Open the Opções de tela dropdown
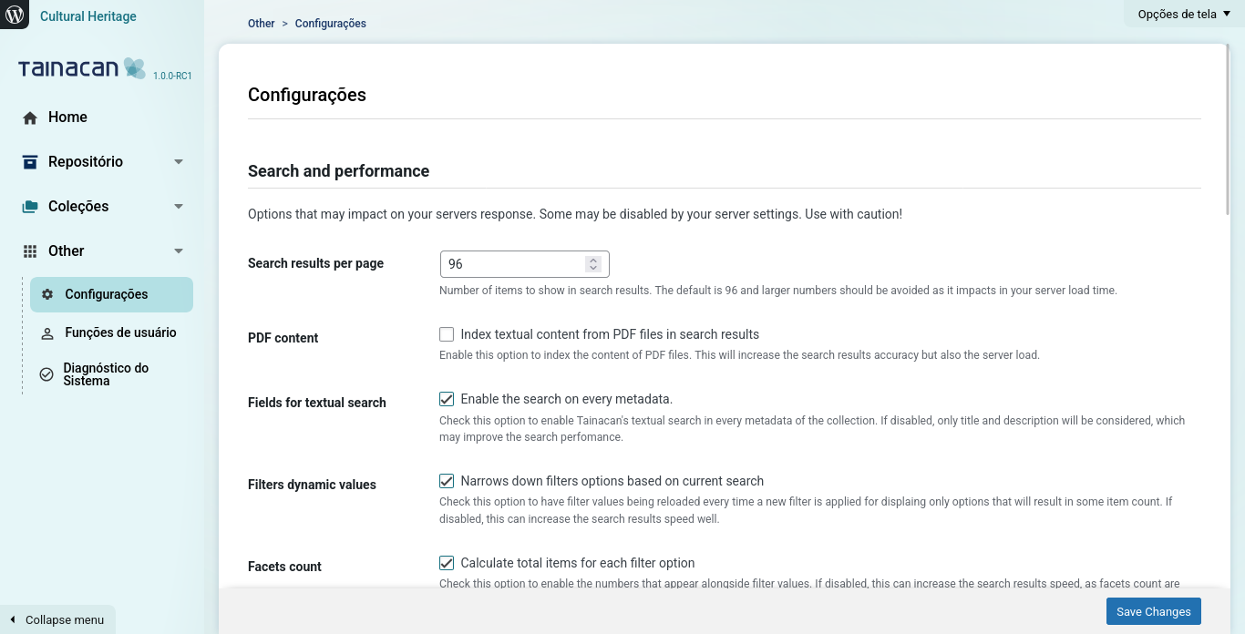 (x=1183, y=14)
